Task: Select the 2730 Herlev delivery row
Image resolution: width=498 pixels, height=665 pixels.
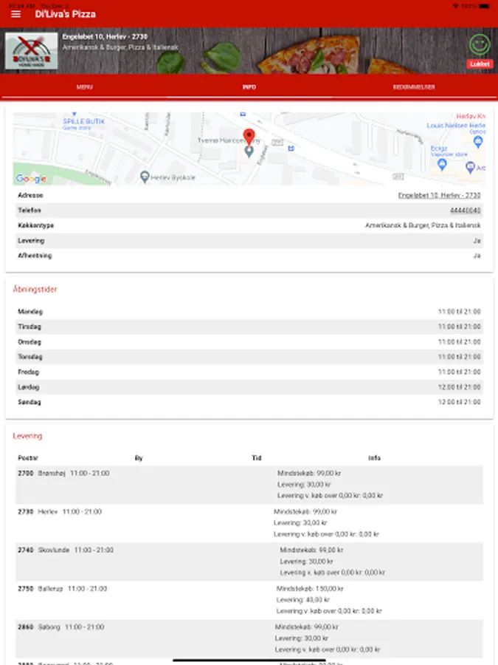Action: (x=249, y=523)
